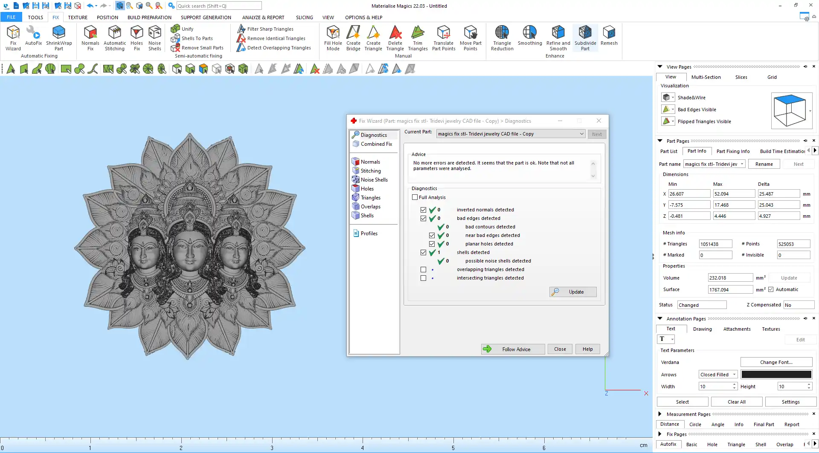Open the Bad Edges Visible dropdown

coord(673,110)
